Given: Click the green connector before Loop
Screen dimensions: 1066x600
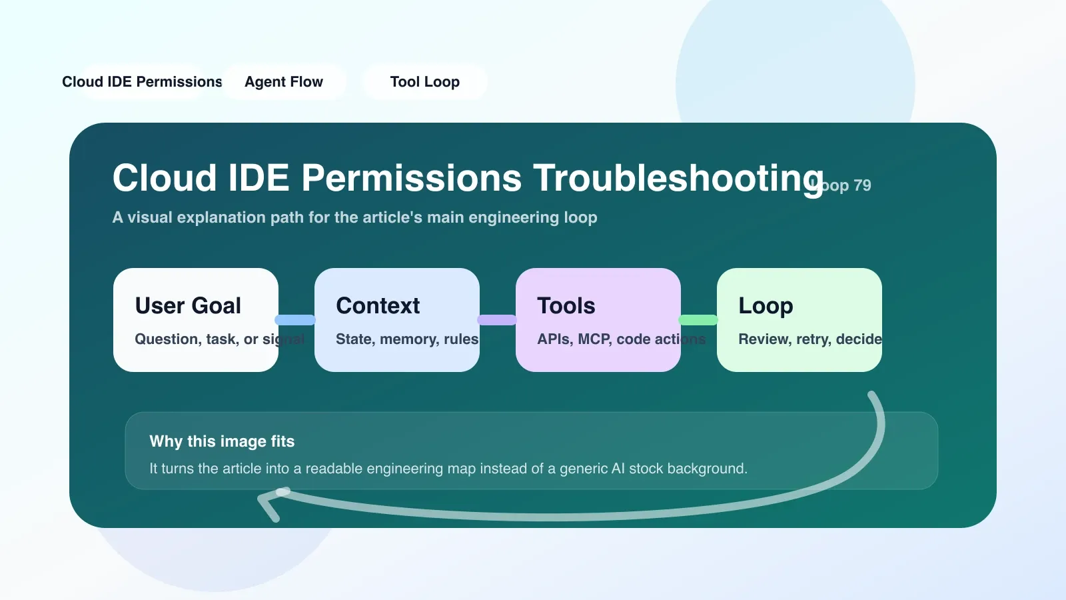Looking at the screenshot, I should pyautogui.click(x=698, y=320).
